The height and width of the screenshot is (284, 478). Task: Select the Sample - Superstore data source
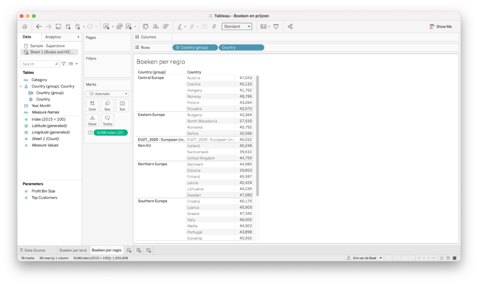(47, 46)
